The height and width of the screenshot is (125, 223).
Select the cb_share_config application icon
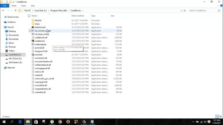click(x=33, y=34)
